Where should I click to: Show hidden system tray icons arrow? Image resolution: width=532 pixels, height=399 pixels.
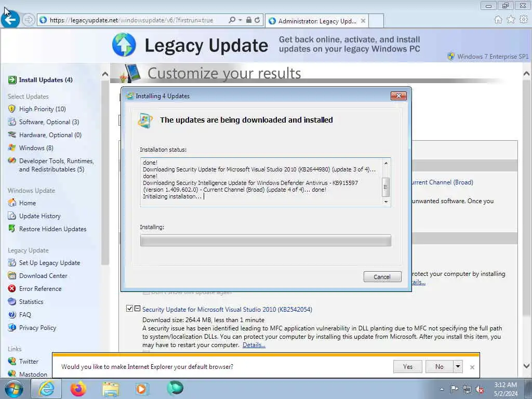click(x=442, y=390)
